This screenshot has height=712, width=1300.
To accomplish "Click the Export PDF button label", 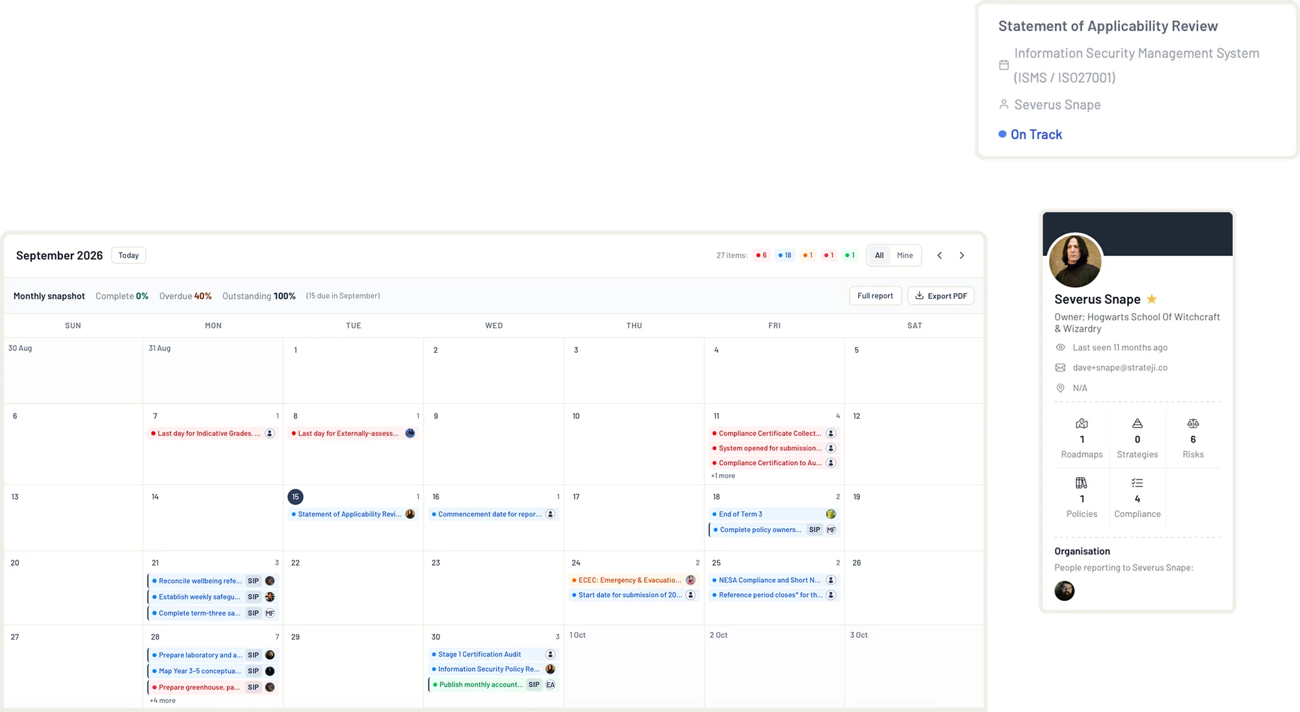I will click(947, 296).
